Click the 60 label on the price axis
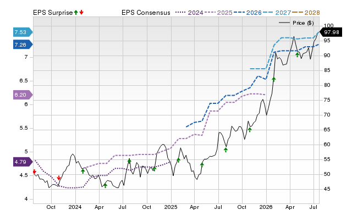 pos(327,145)
